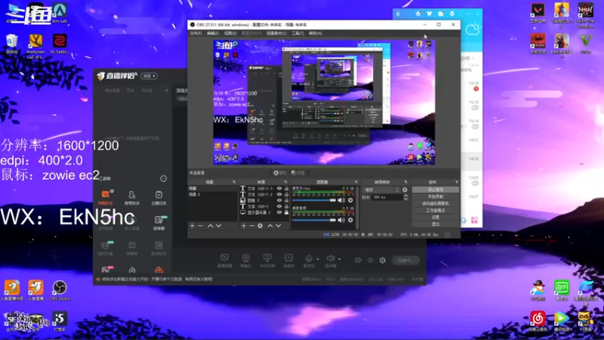604x340 pixels.
Task: Open the 工具(T) menu in OBS
Action: [x=297, y=33]
